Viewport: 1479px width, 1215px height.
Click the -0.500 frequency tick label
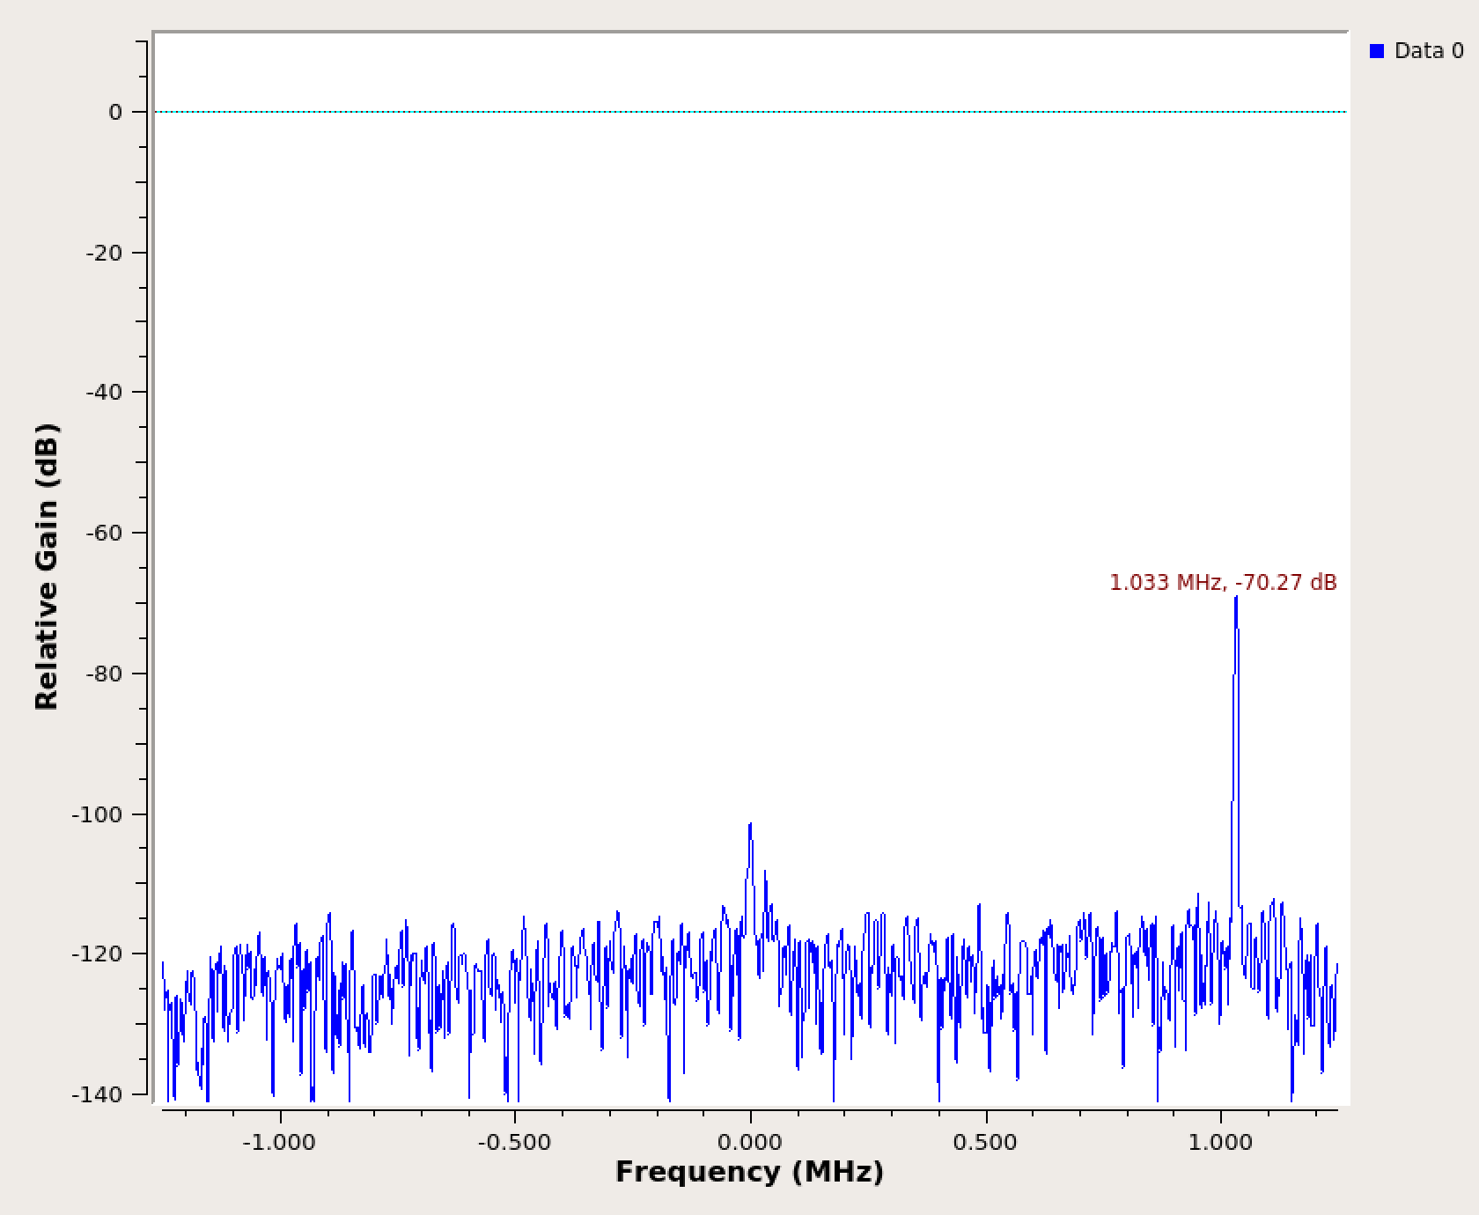(514, 1143)
